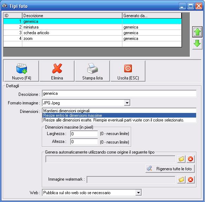Select the 'miniatura' row in the table
Image resolution: width=205 pixels, height=202 pixels.
point(93,27)
